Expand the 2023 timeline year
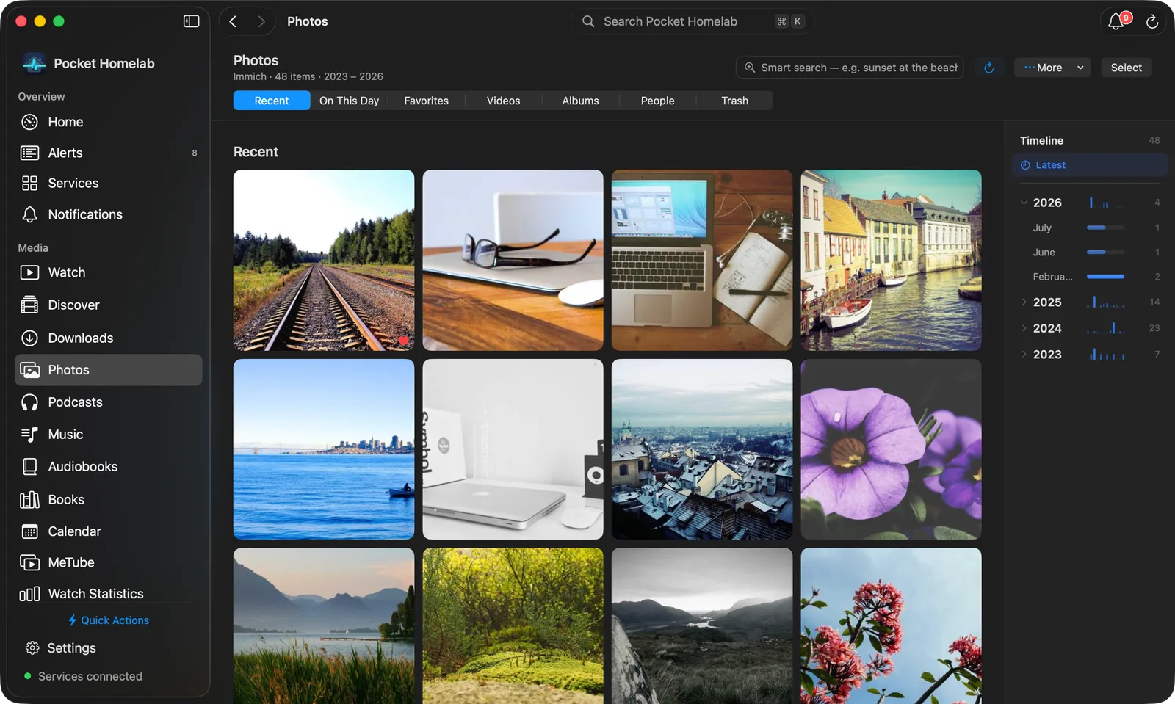Viewport: 1175px width, 704px height. tap(1024, 354)
